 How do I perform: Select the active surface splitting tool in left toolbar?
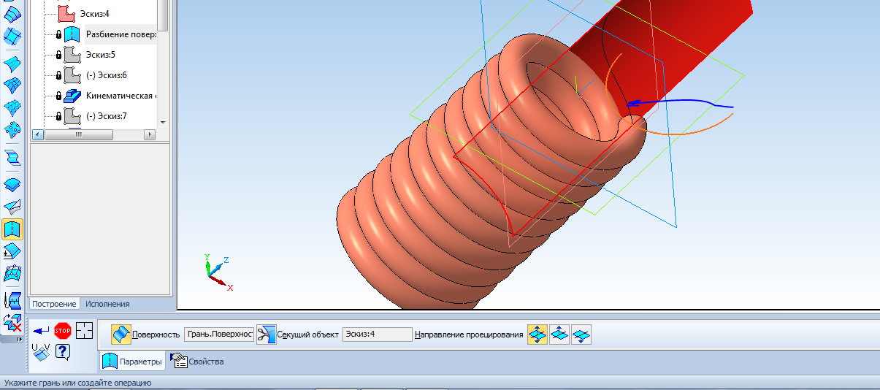click(x=12, y=230)
